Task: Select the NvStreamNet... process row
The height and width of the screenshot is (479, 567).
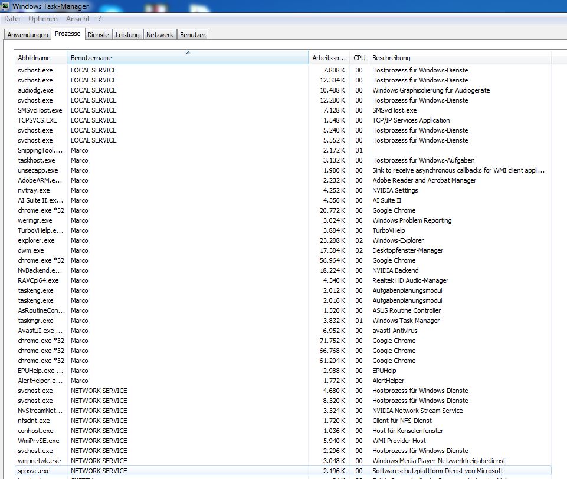Action: [283, 411]
